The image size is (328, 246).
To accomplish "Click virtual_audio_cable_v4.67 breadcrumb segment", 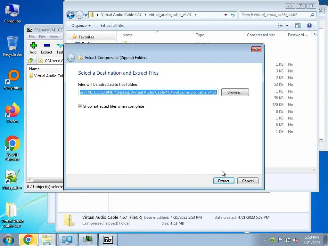I will click(170, 15).
